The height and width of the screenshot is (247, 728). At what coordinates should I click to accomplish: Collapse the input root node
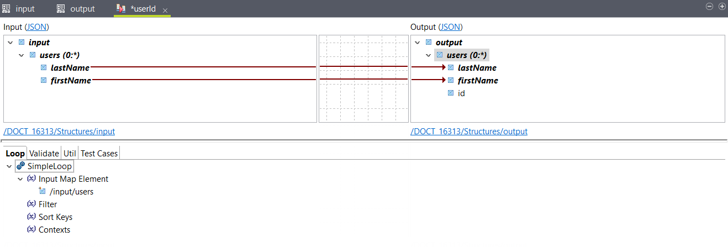10,43
